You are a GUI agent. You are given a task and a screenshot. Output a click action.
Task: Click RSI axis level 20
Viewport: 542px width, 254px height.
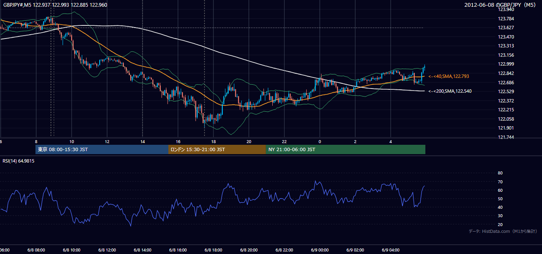[x=500, y=224]
